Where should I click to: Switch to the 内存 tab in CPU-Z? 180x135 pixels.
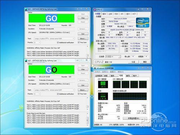[x=116, y=14]
